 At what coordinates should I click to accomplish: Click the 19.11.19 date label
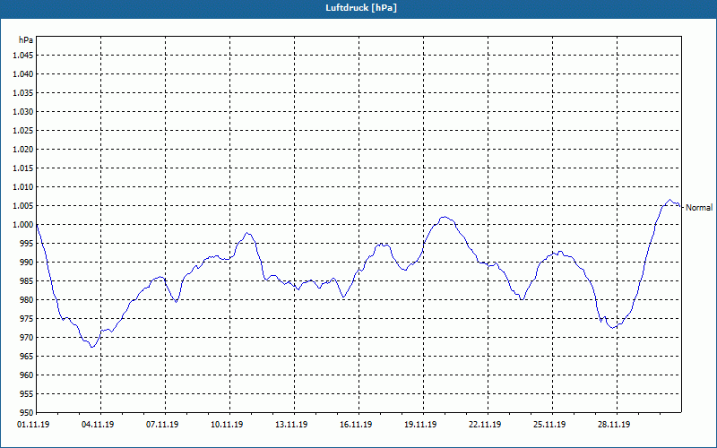[420, 425]
